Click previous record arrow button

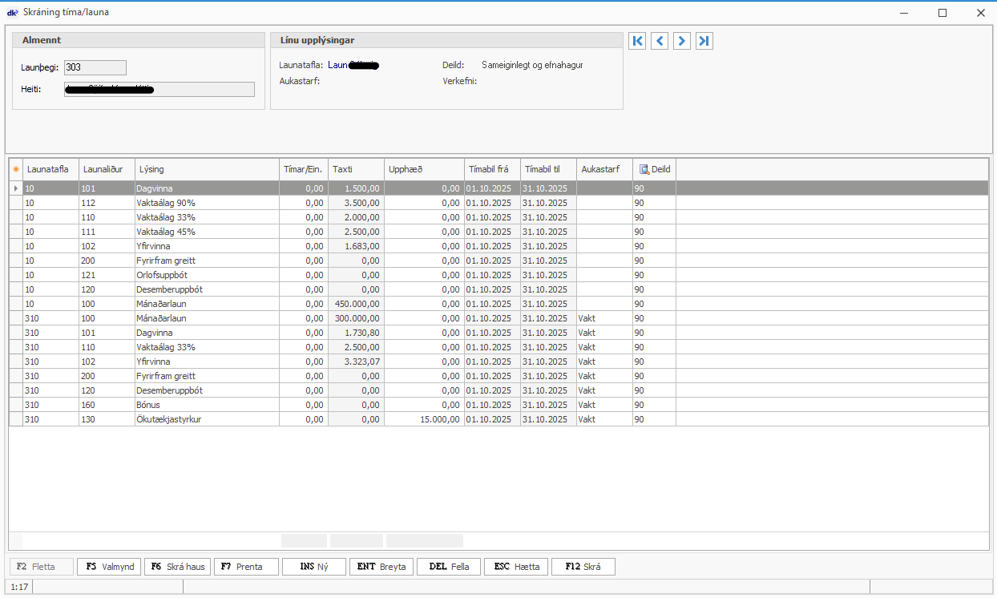point(660,41)
